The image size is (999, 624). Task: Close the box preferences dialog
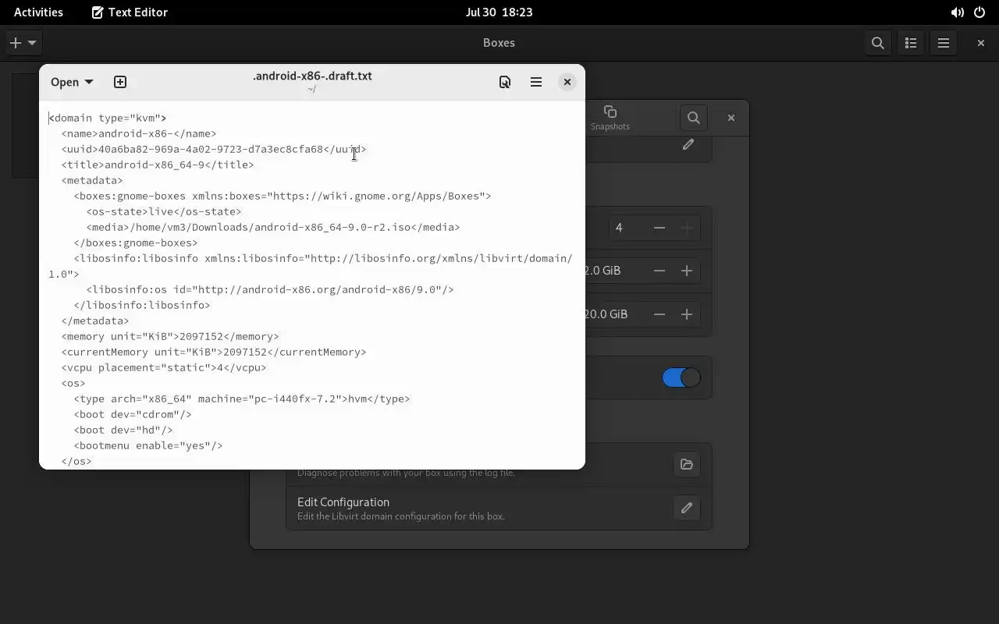tap(731, 118)
